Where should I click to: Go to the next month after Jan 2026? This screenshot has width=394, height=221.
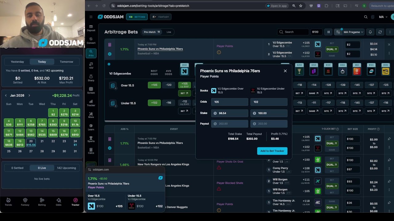pos(29,95)
